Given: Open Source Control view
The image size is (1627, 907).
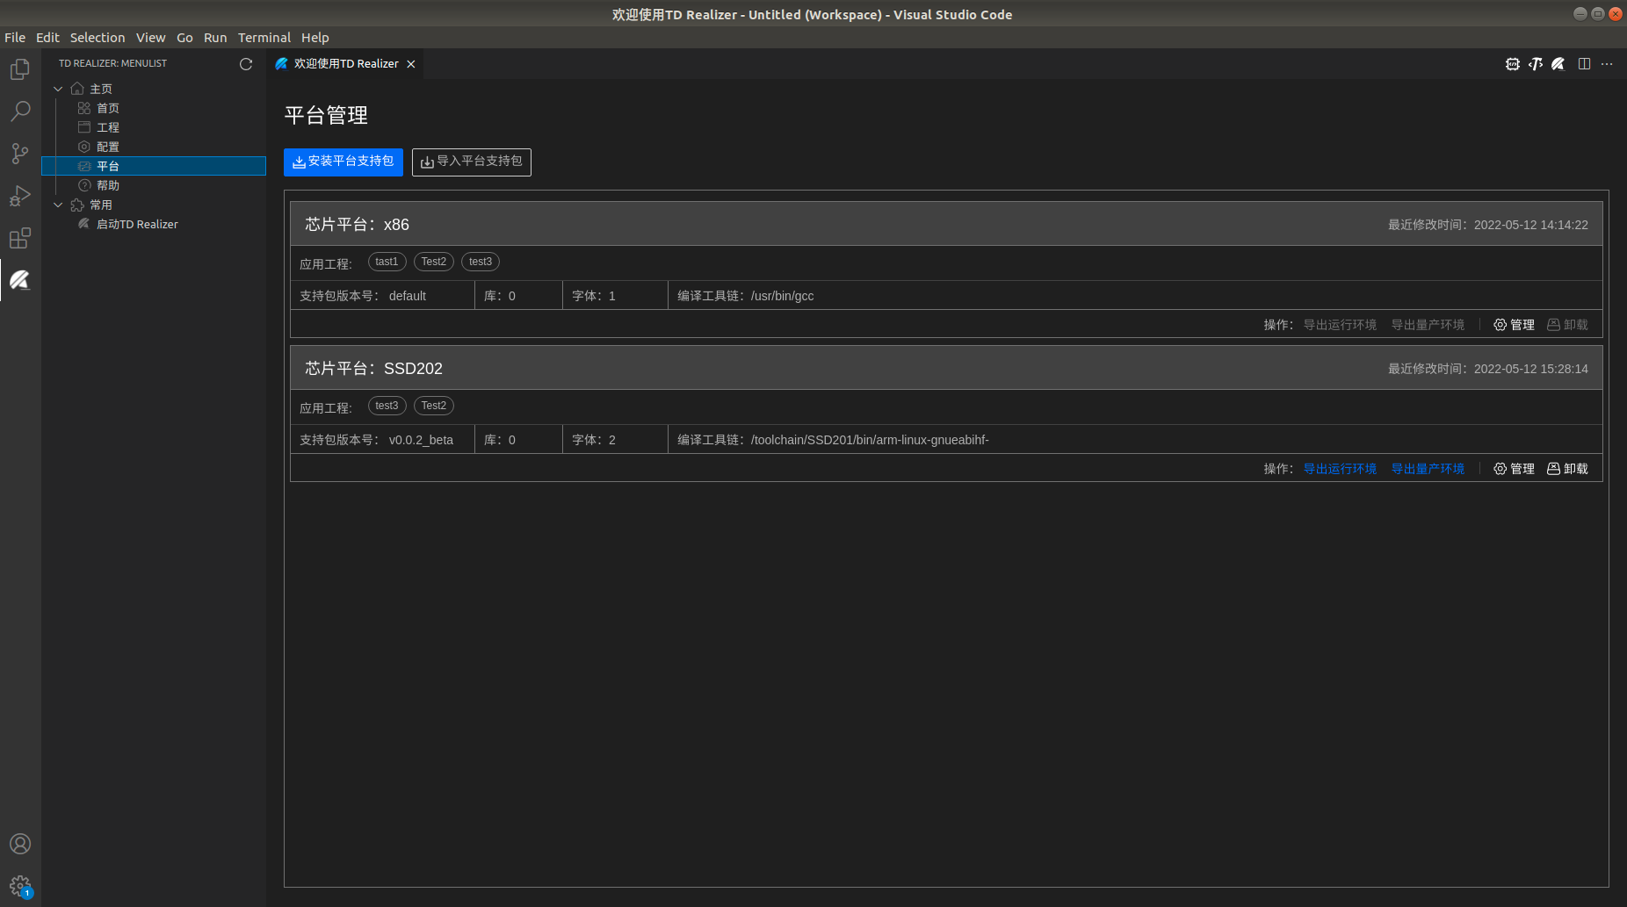Looking at the screenshot, I should (20, 154).
